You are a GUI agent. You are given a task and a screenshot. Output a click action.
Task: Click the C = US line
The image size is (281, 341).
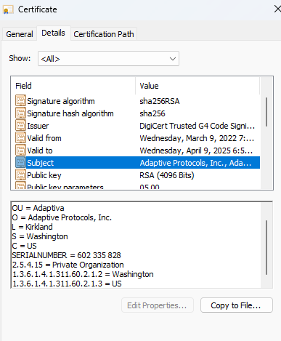(24, 246)
